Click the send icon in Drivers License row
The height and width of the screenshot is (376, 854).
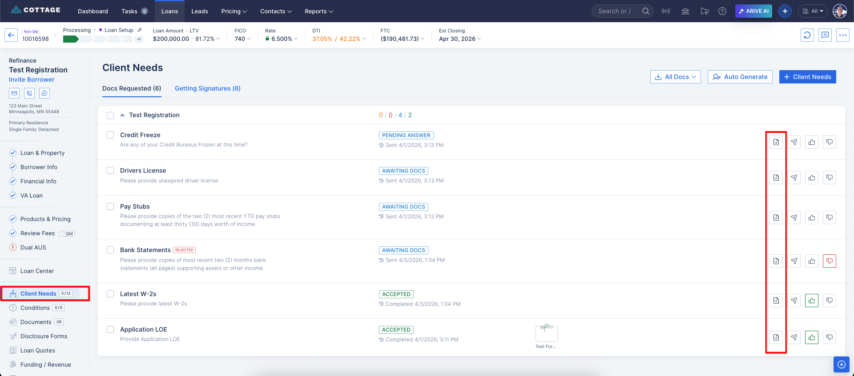(x=794, y=178)
